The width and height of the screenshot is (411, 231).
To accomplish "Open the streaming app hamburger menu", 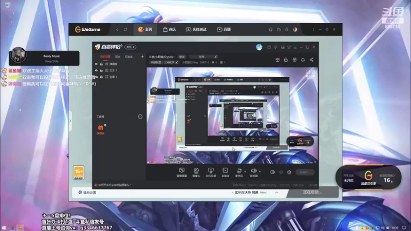I will click(295, 47).
